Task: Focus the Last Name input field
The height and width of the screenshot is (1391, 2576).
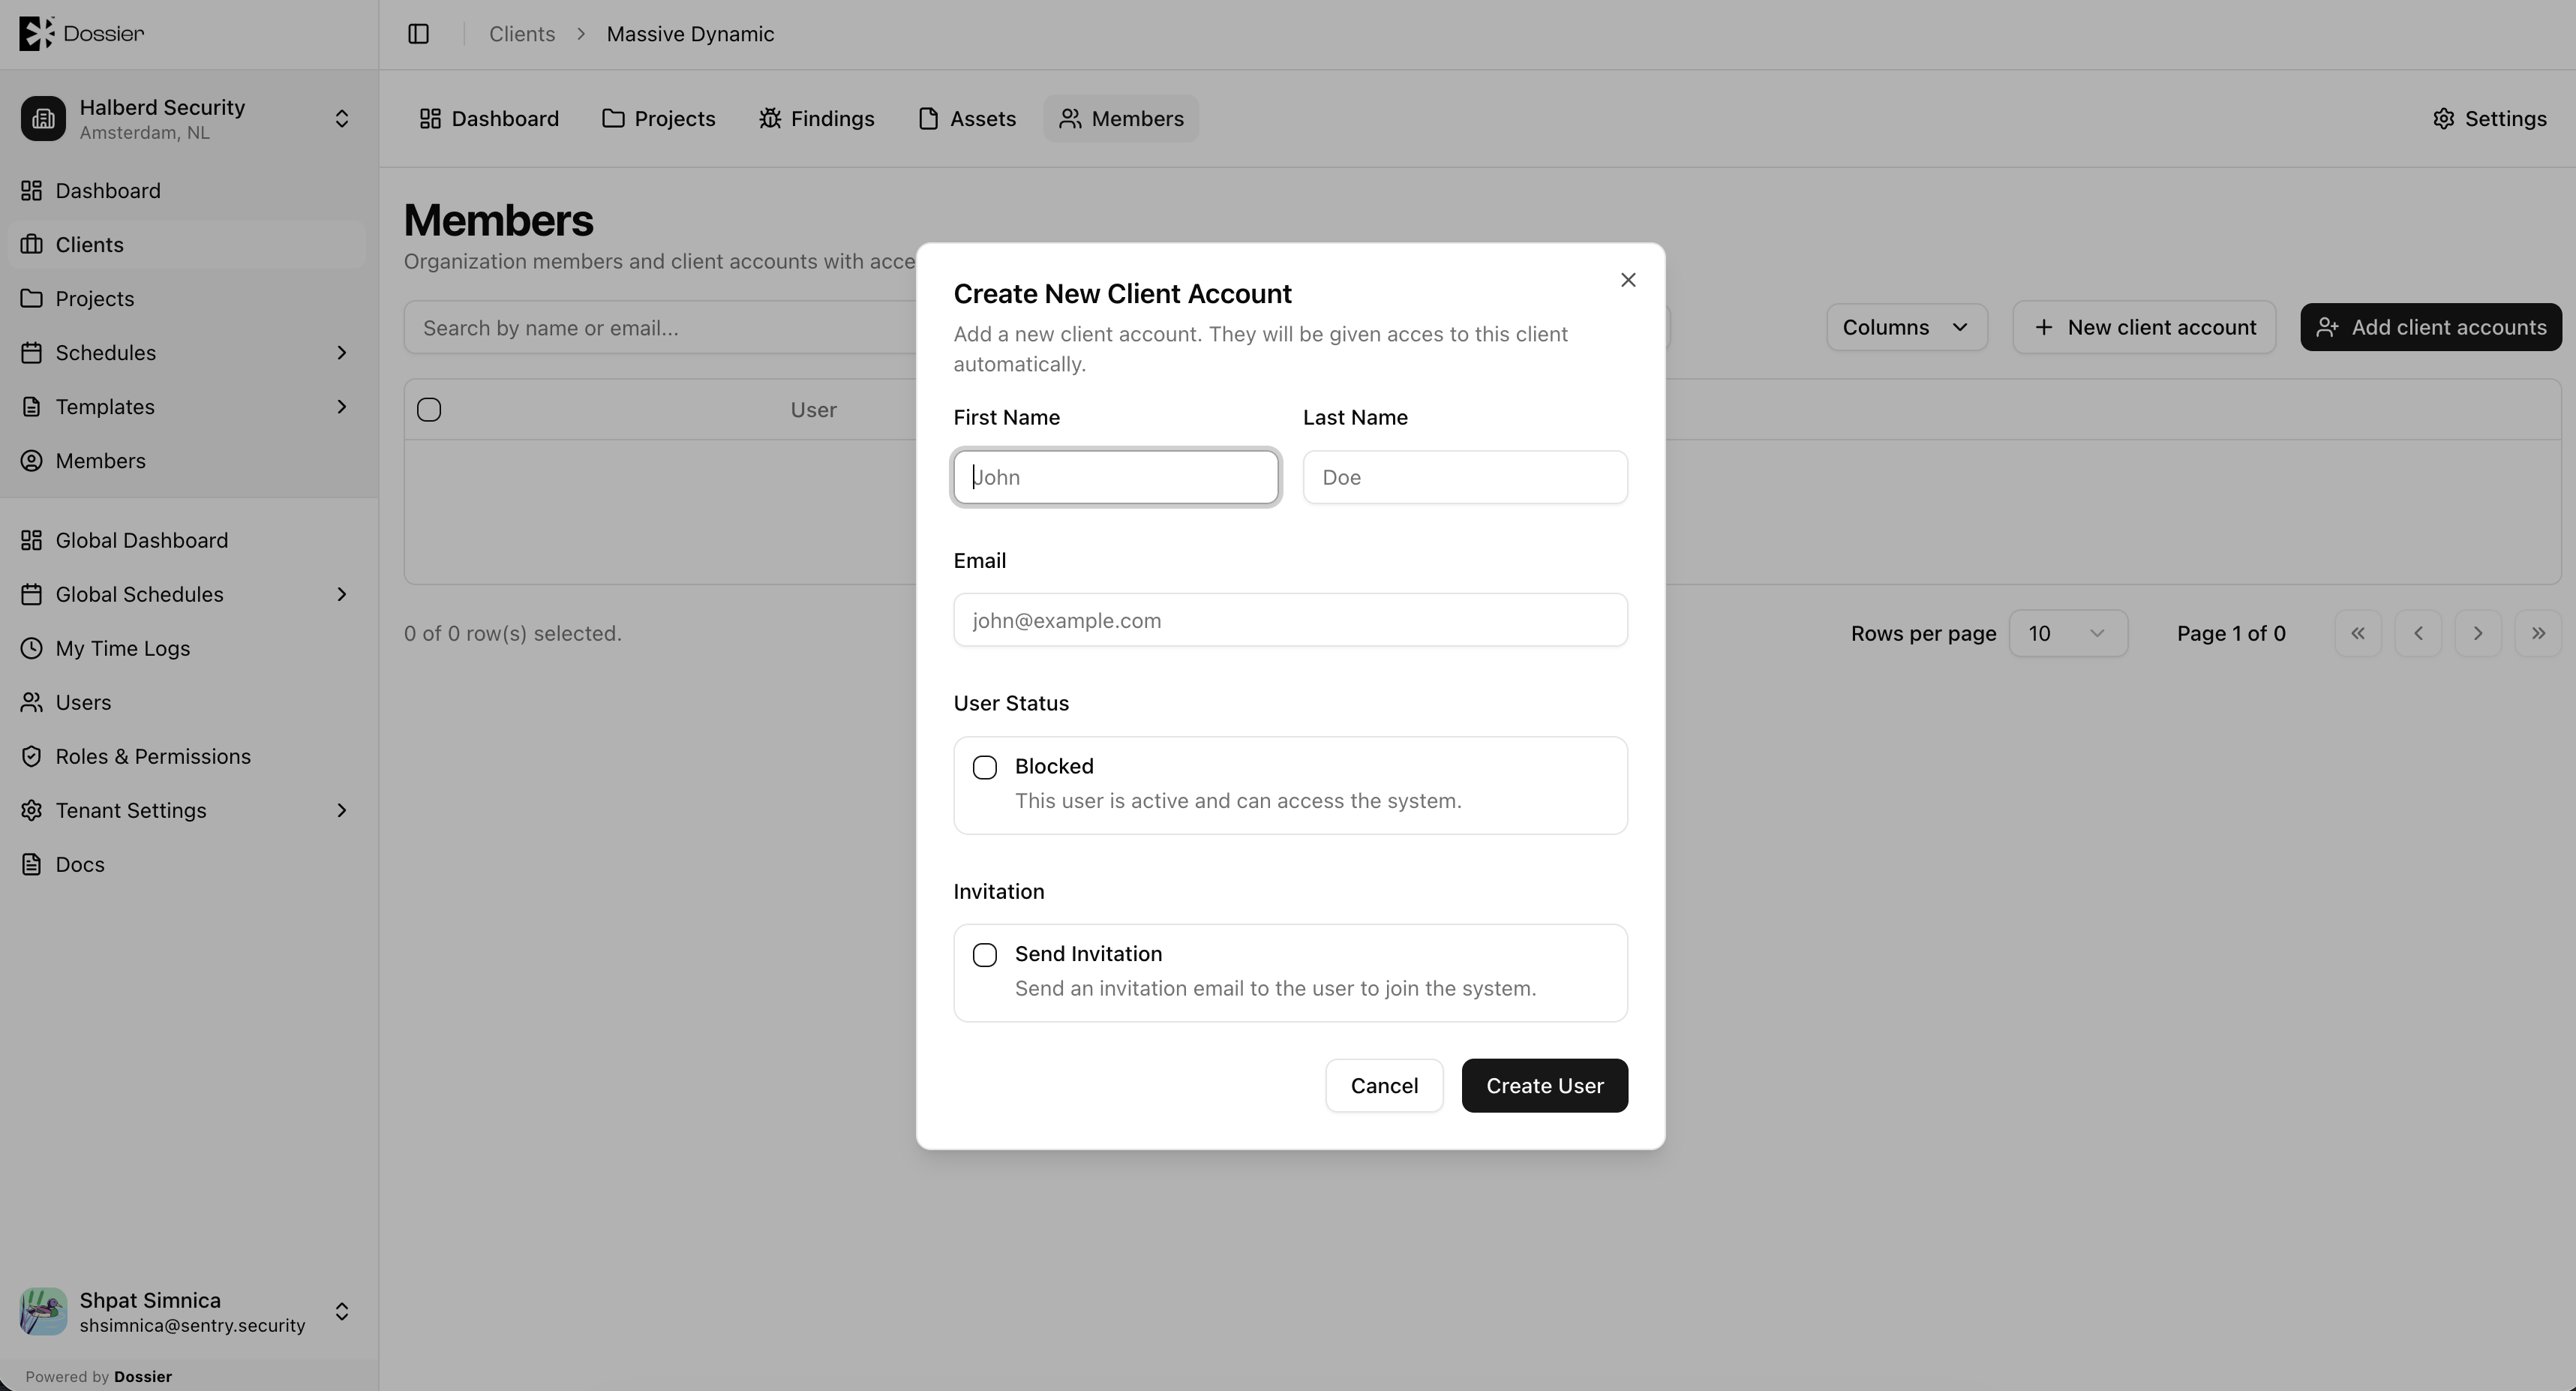Action: click(x=1465, y=477)
